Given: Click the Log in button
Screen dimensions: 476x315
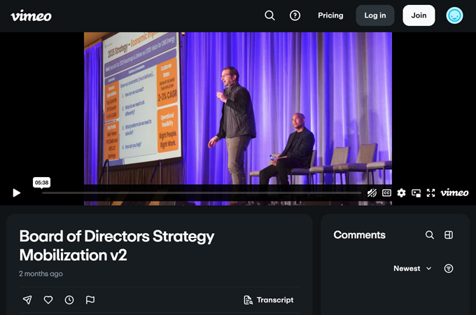Looking at the screenshot, I should point(375,15).
